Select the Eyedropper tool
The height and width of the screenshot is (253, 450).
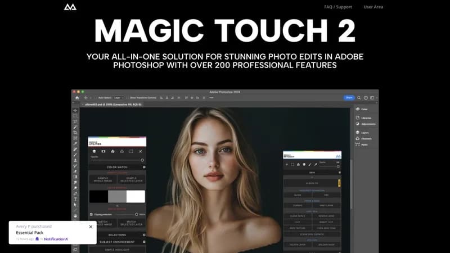click(75, 143)
